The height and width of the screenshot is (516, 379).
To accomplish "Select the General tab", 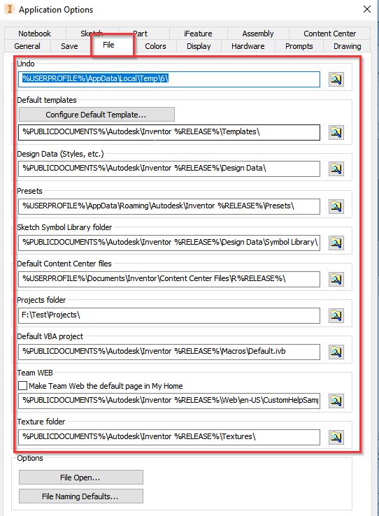I will pyautogui.click(x=27, y=46).
